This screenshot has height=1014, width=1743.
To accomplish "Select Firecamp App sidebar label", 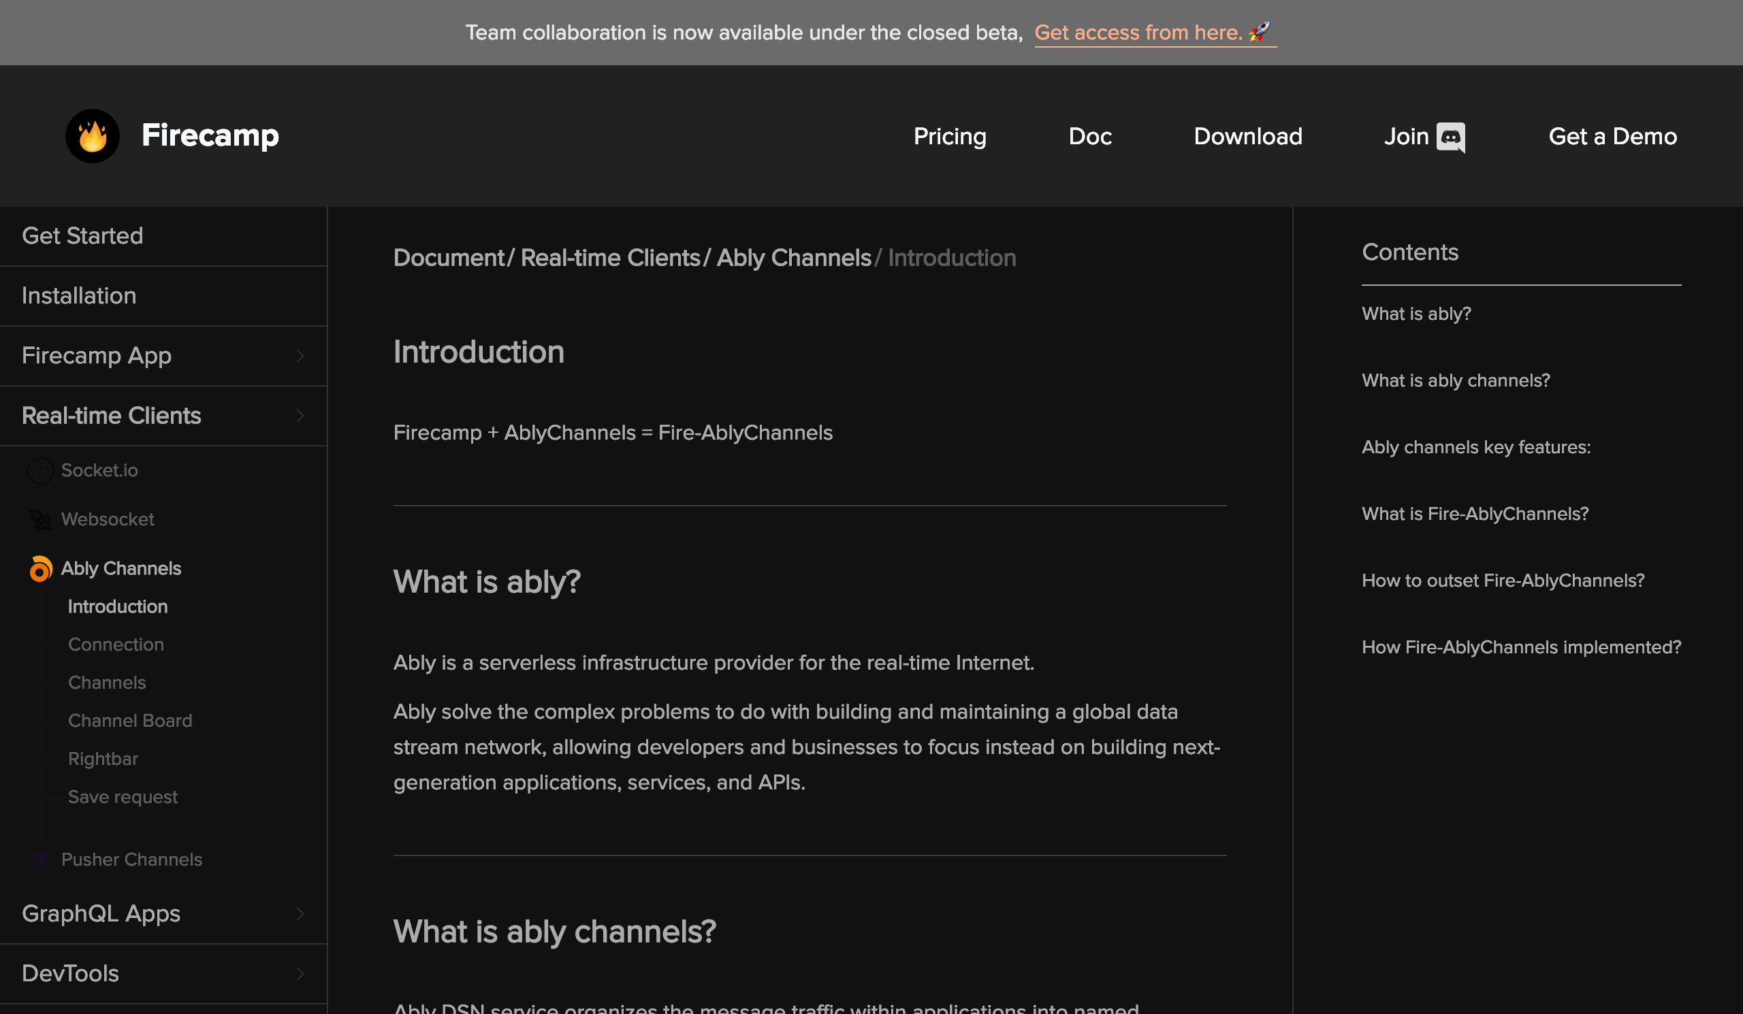I will [x=96, y=356].
